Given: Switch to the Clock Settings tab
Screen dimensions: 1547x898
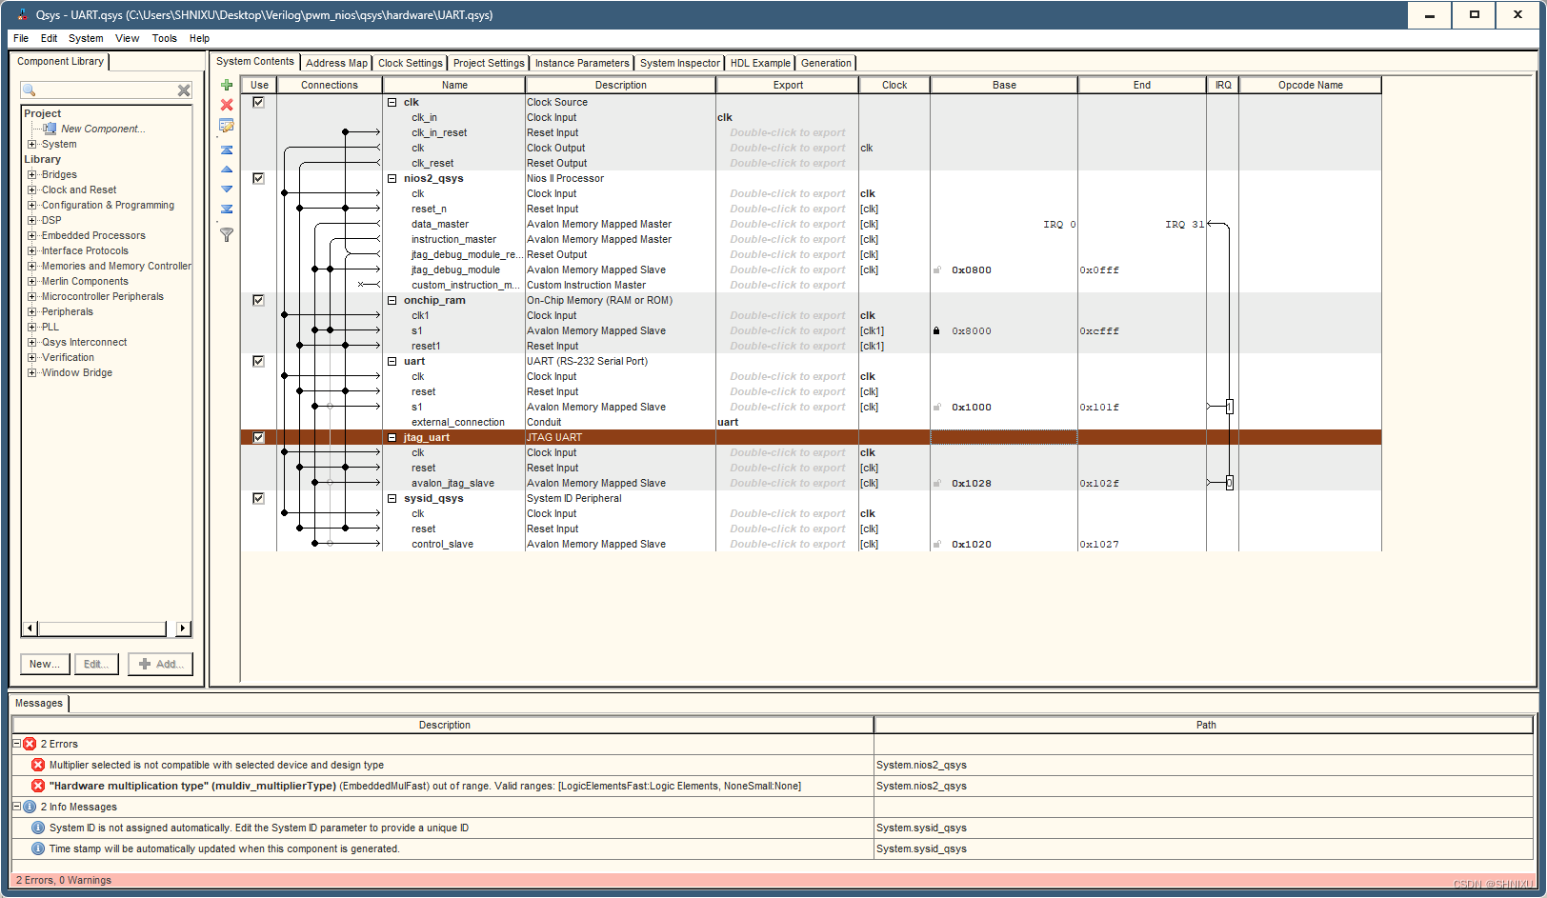Looking at the screenshot, I should (410, 63).
